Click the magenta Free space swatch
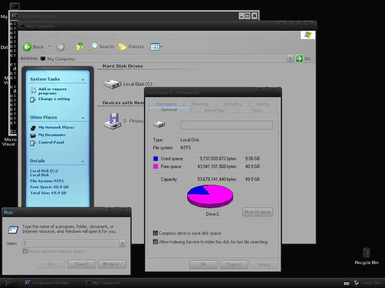The width and height of the screenshot is (385, 288). pyautogui.click(x=156, y=166)
